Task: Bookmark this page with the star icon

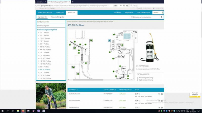Action: point(127,6)
